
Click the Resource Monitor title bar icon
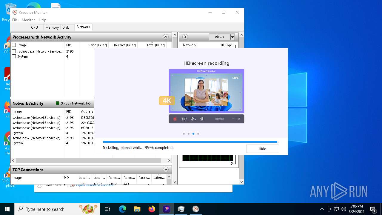click(x=15, y=13)
